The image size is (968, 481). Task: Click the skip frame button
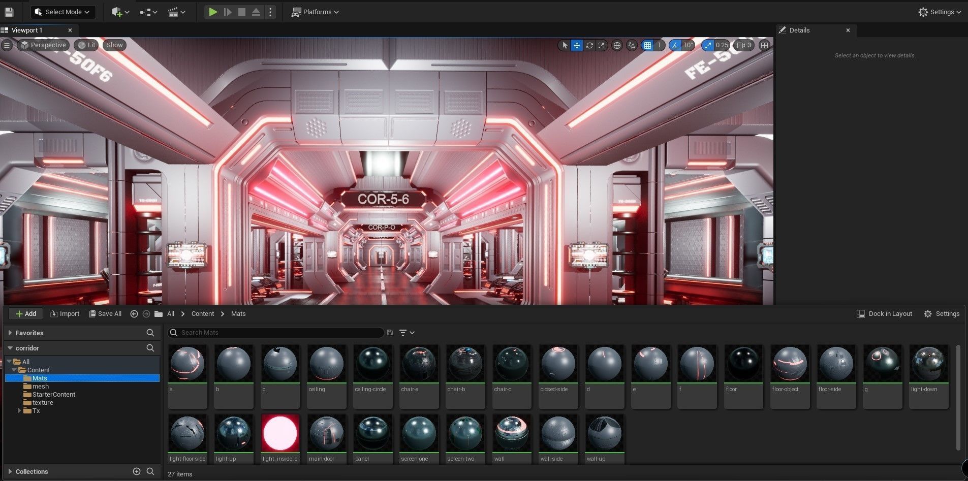pyautogui.click(x=228, y=12)
